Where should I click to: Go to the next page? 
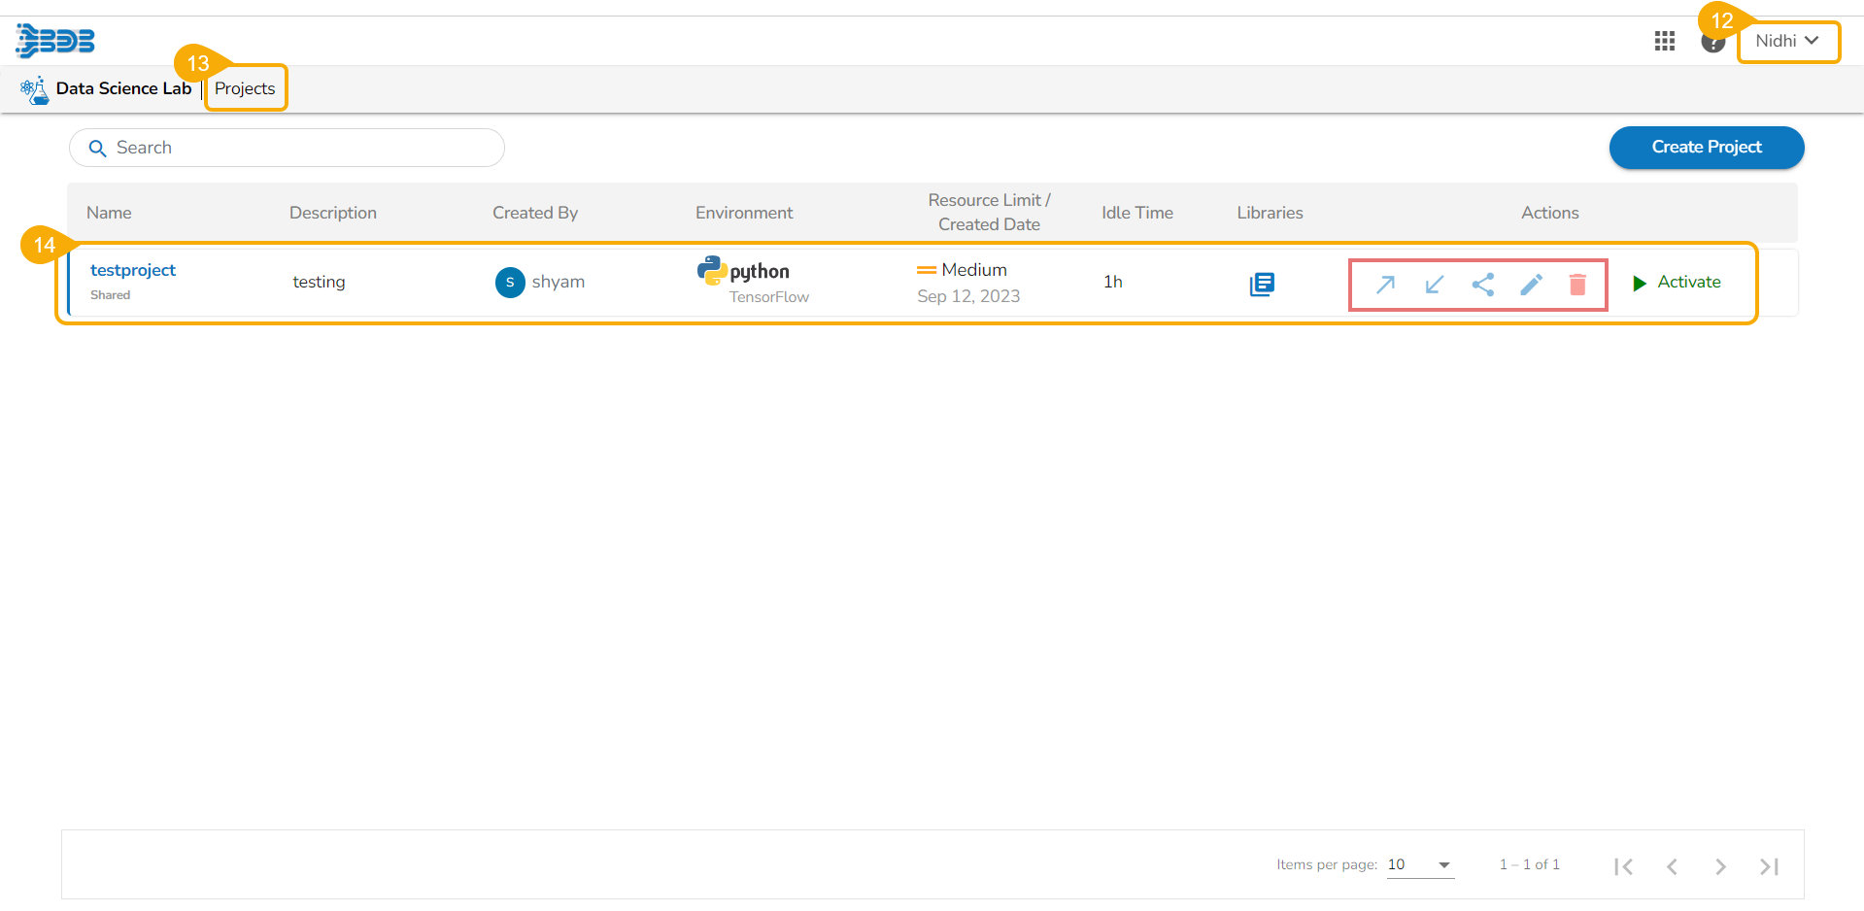(x=1720, y=866)
